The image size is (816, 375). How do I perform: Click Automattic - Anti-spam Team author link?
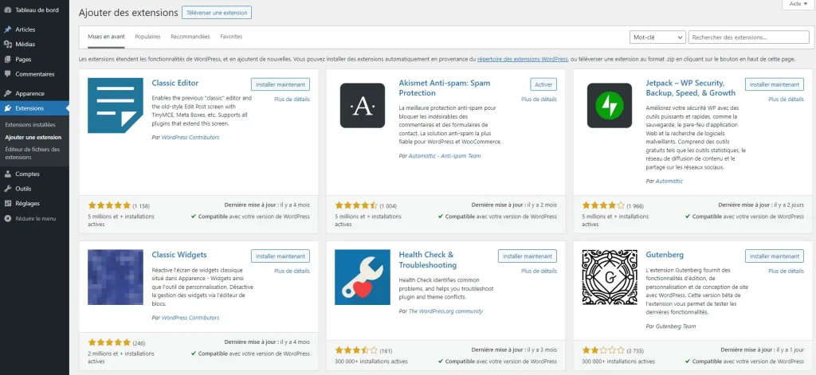pos(445,155)
